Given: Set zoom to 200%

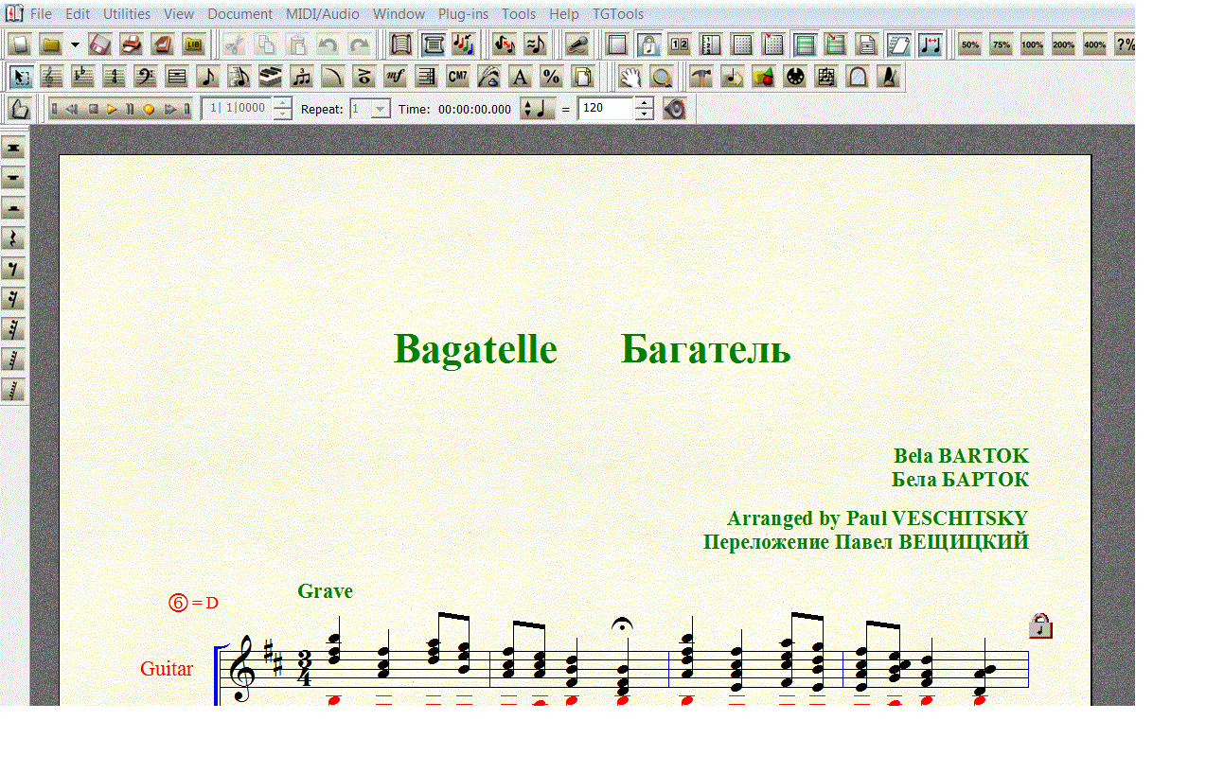Looking at the screenshot, I should tap(1064, 44).
